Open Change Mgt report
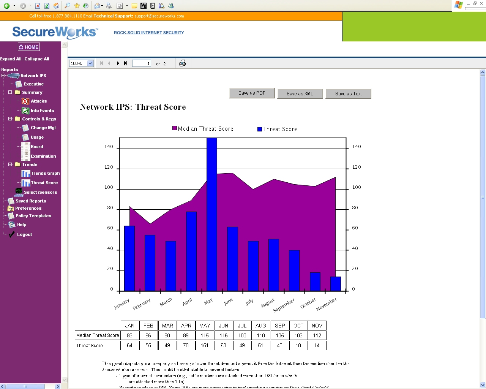The height and width of the screenshot is (389, 486). [43, 128]
